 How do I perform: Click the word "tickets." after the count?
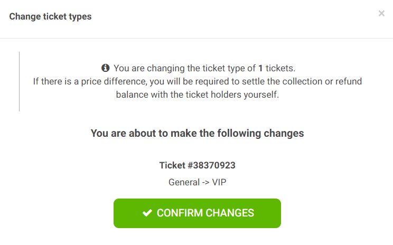click(280, 68)
